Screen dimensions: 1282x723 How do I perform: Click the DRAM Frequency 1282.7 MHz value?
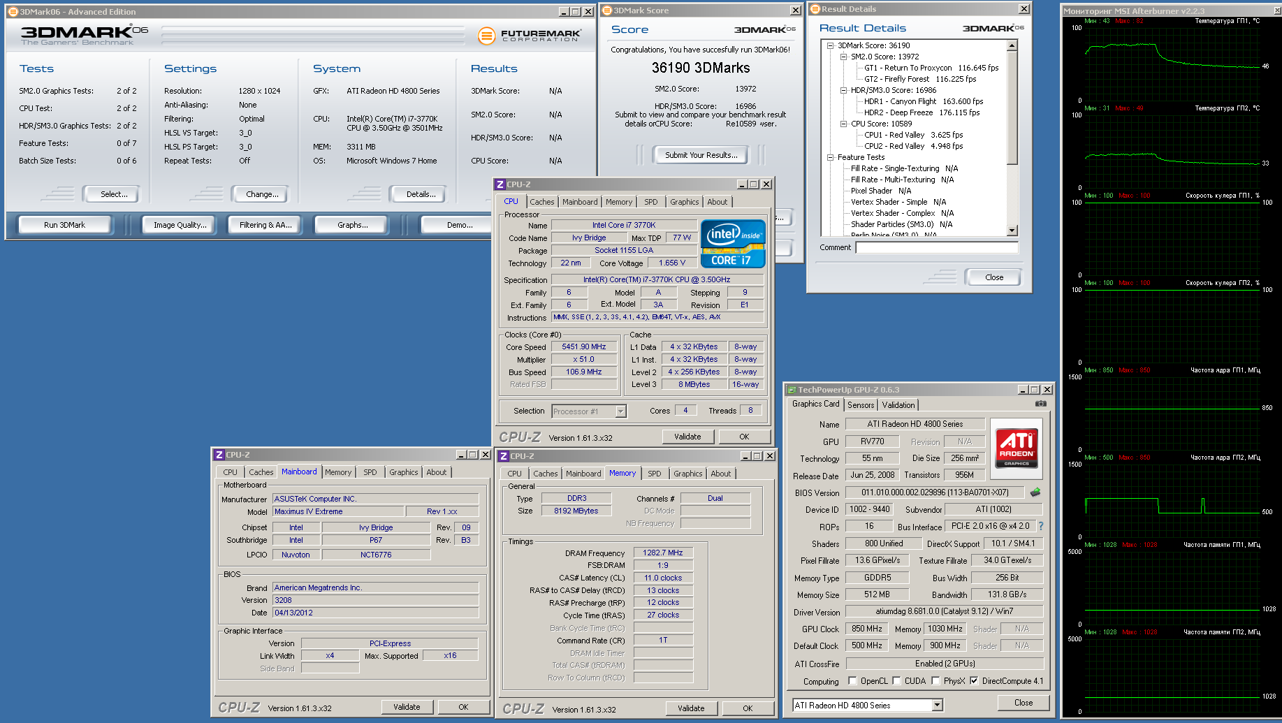pyautogui.click(x=663, y=553)
